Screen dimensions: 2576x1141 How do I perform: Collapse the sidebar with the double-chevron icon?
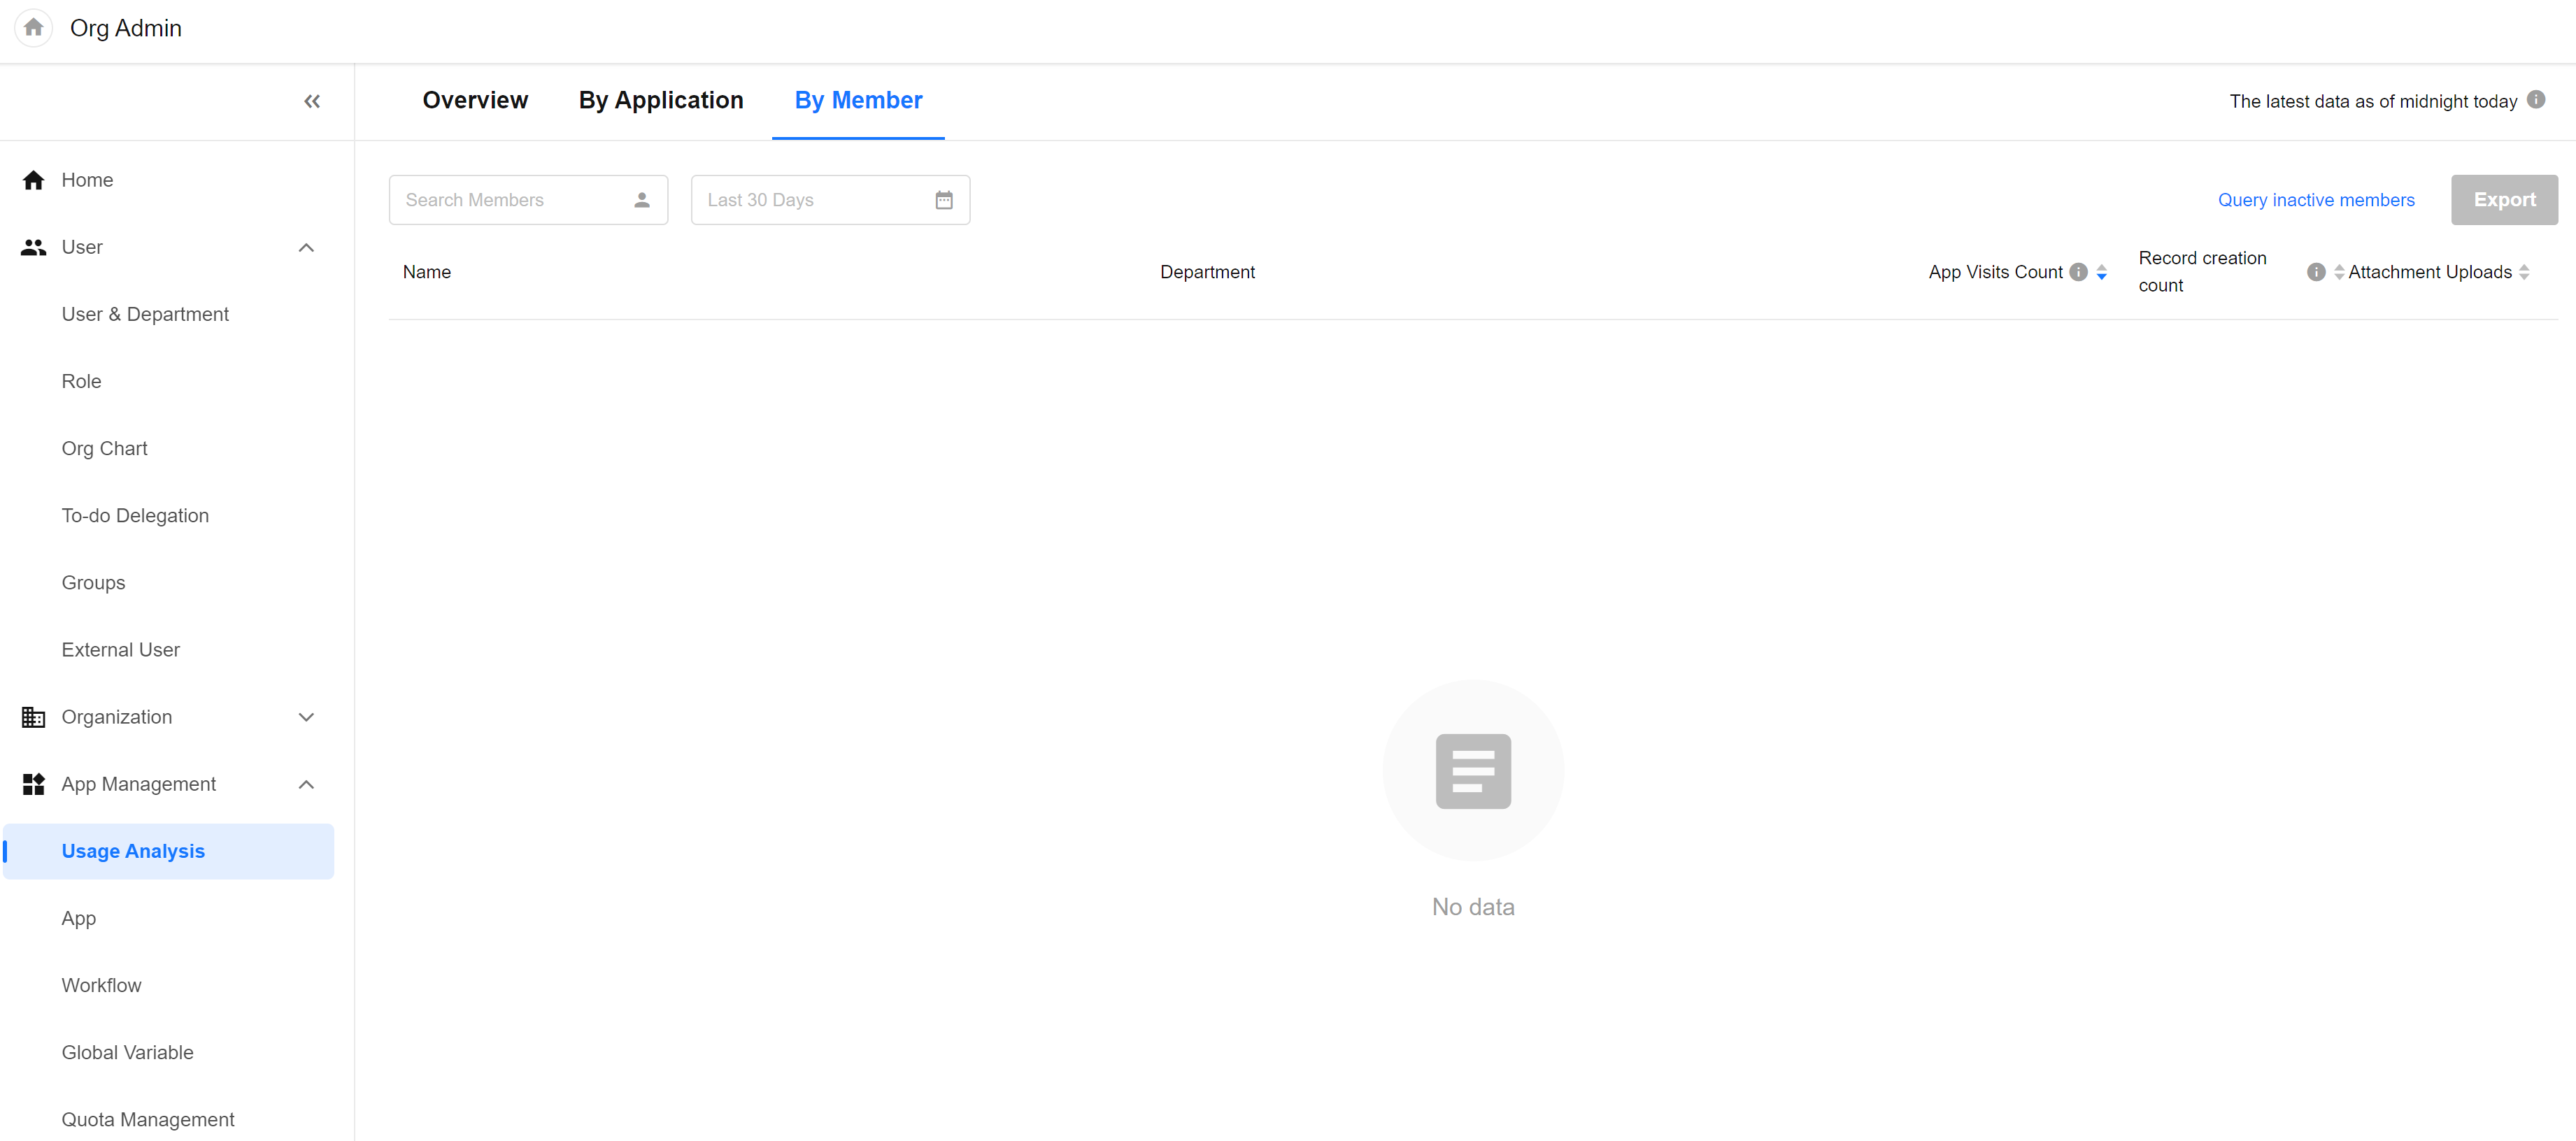[312, 101]
